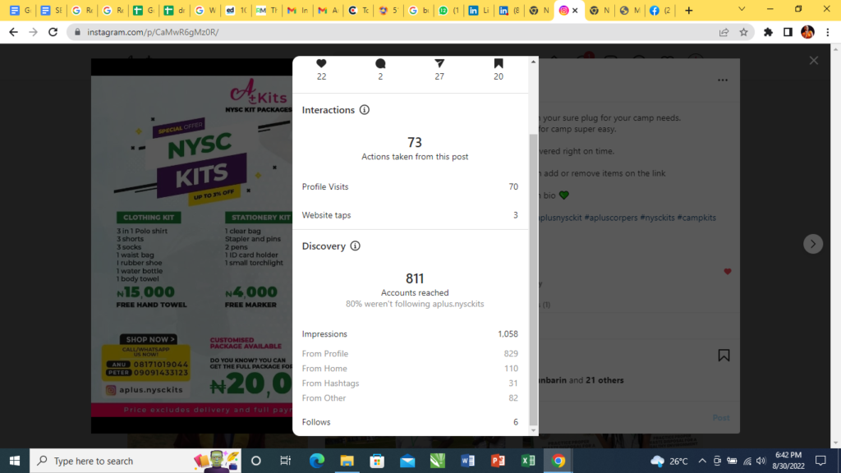The height and width of the screenshot is (473, 841).
Task: Open Microsoft Edge from taskbar
Action: (x=316, y=461)
